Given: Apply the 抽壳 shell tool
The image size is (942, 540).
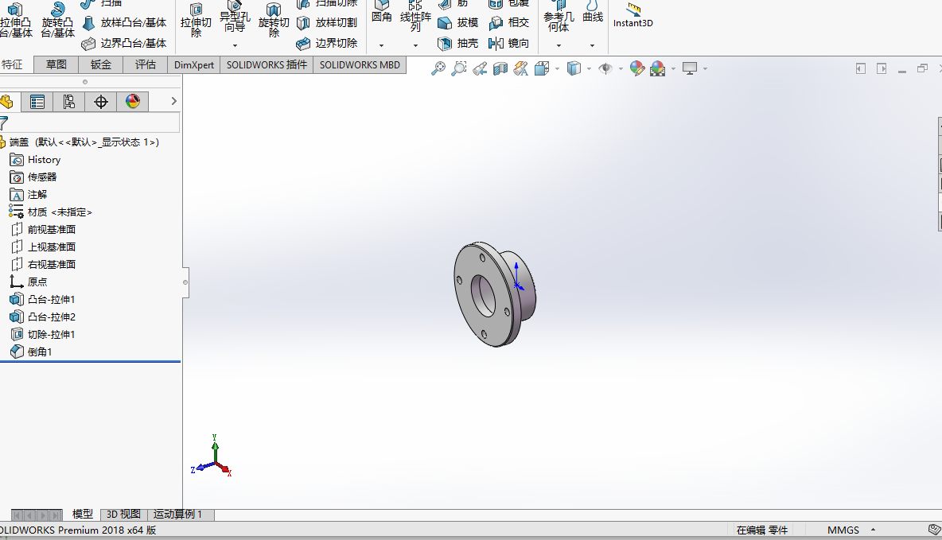Looking at the screenshot, I should coord(457,43).
